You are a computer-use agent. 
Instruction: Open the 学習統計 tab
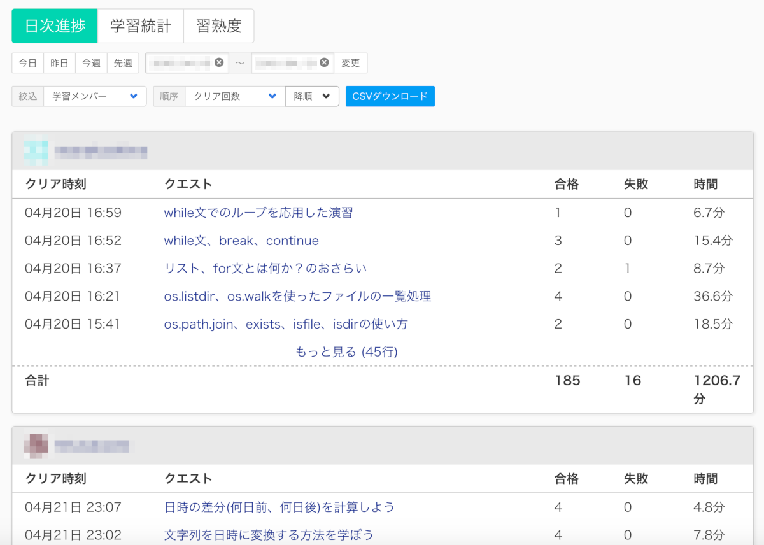(x=141, y=26)
